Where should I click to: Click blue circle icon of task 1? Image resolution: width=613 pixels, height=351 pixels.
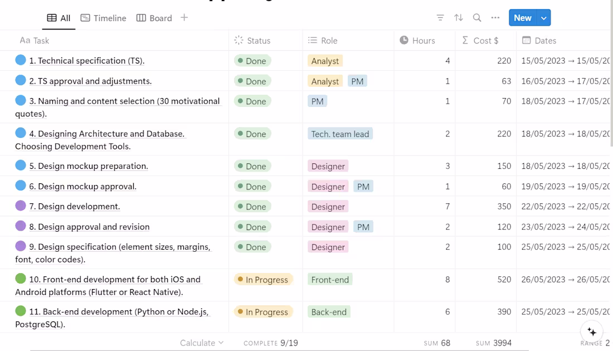tap(21, 60)
